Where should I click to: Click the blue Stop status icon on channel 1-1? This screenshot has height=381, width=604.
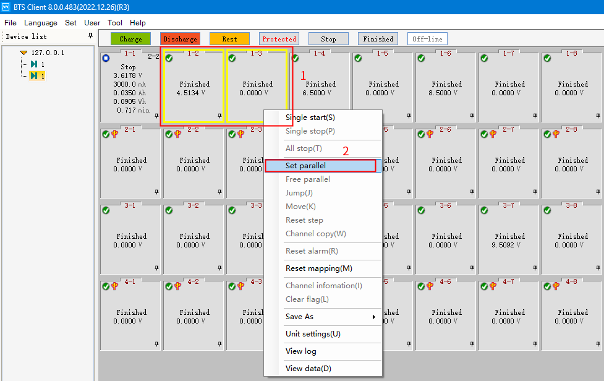click(106, 58)
